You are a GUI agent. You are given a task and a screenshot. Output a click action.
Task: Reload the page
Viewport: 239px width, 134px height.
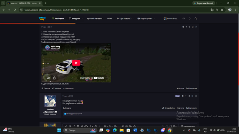(x=15, y=10)
